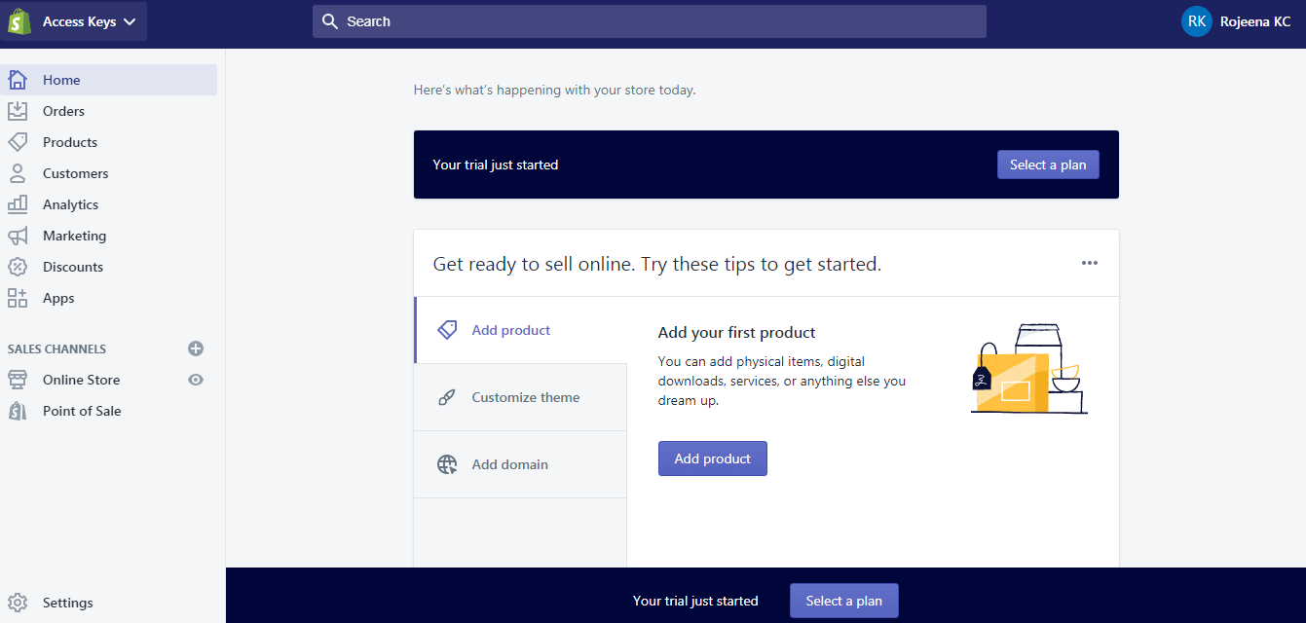Click the Orders inbox icon
This screenshot has height=623, width=1306.
click(18, 111)
